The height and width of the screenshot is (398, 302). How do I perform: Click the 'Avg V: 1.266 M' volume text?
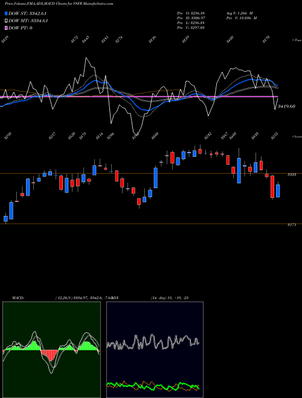click(239, 13)
